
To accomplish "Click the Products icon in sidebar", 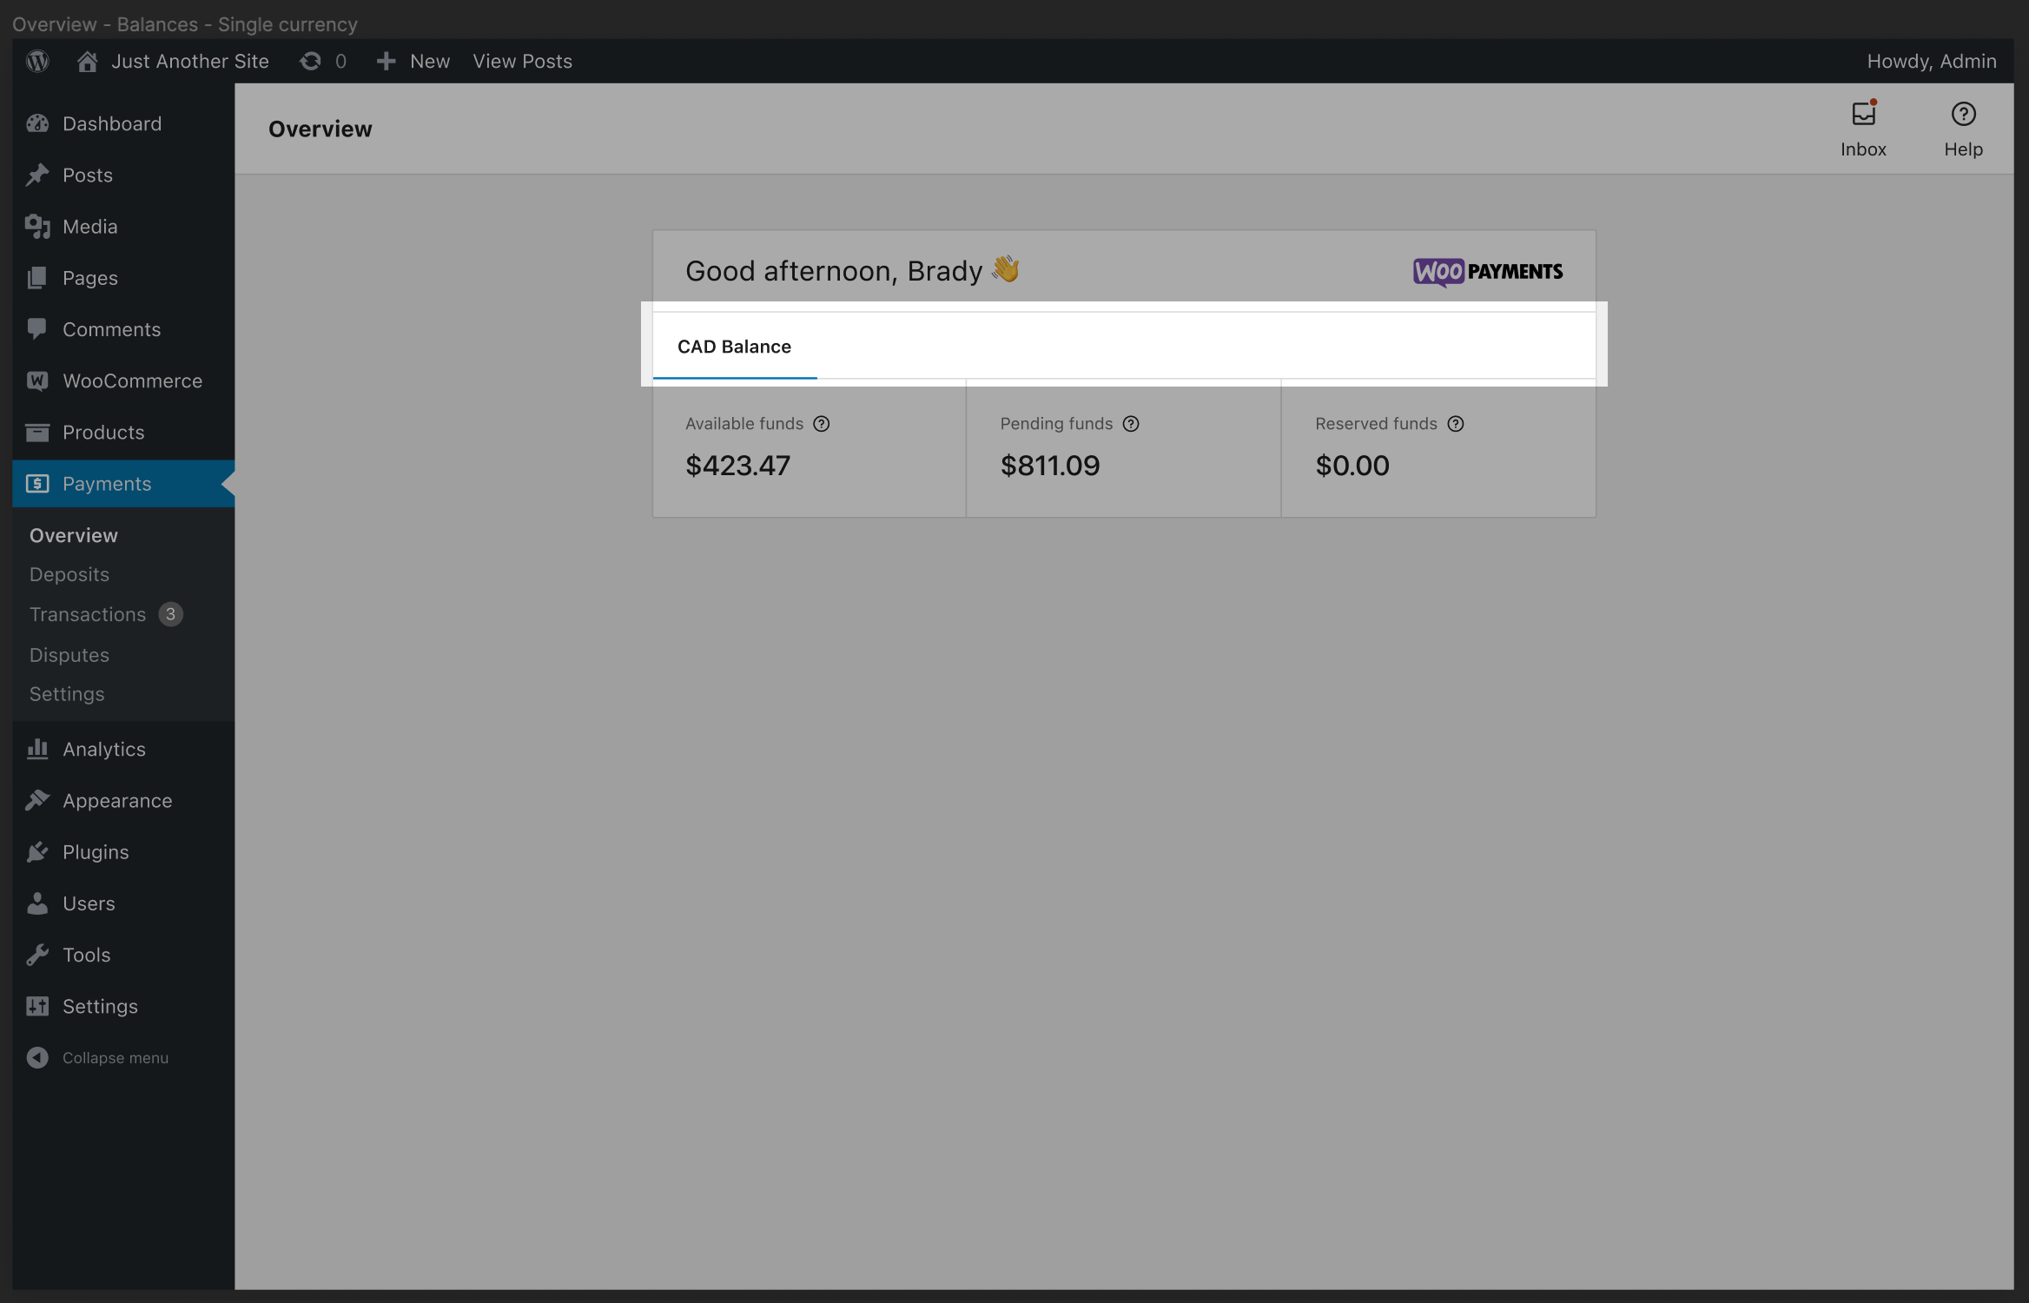I will [x=38, y=432].
